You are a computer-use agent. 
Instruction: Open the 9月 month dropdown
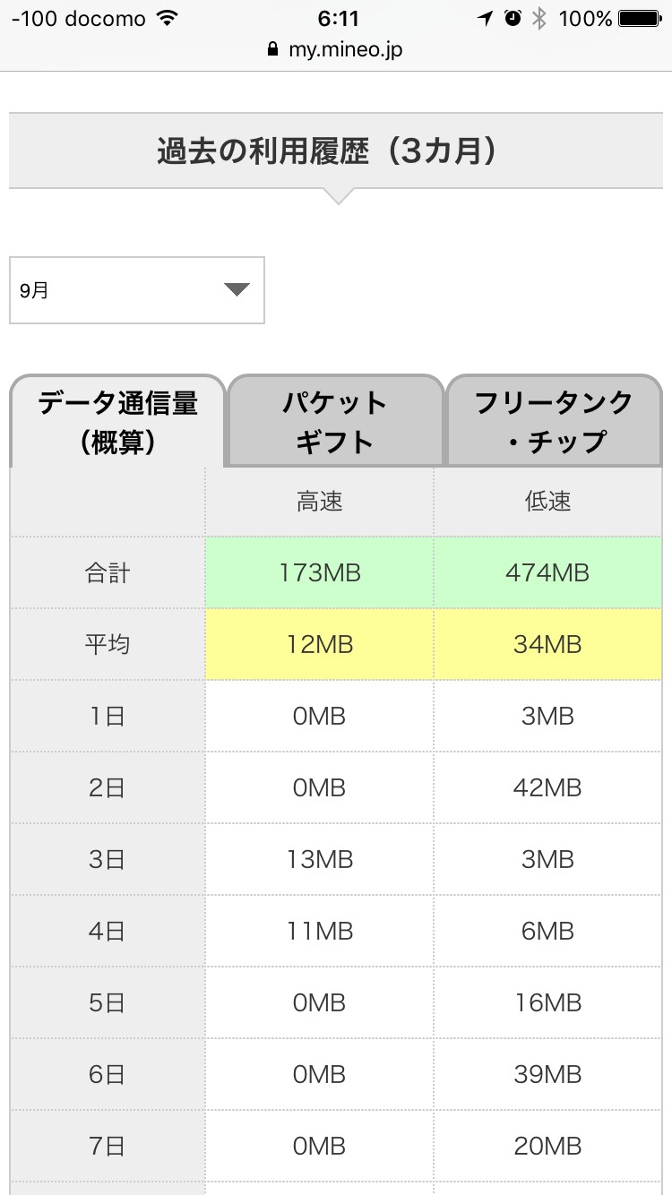click(136, 290)
